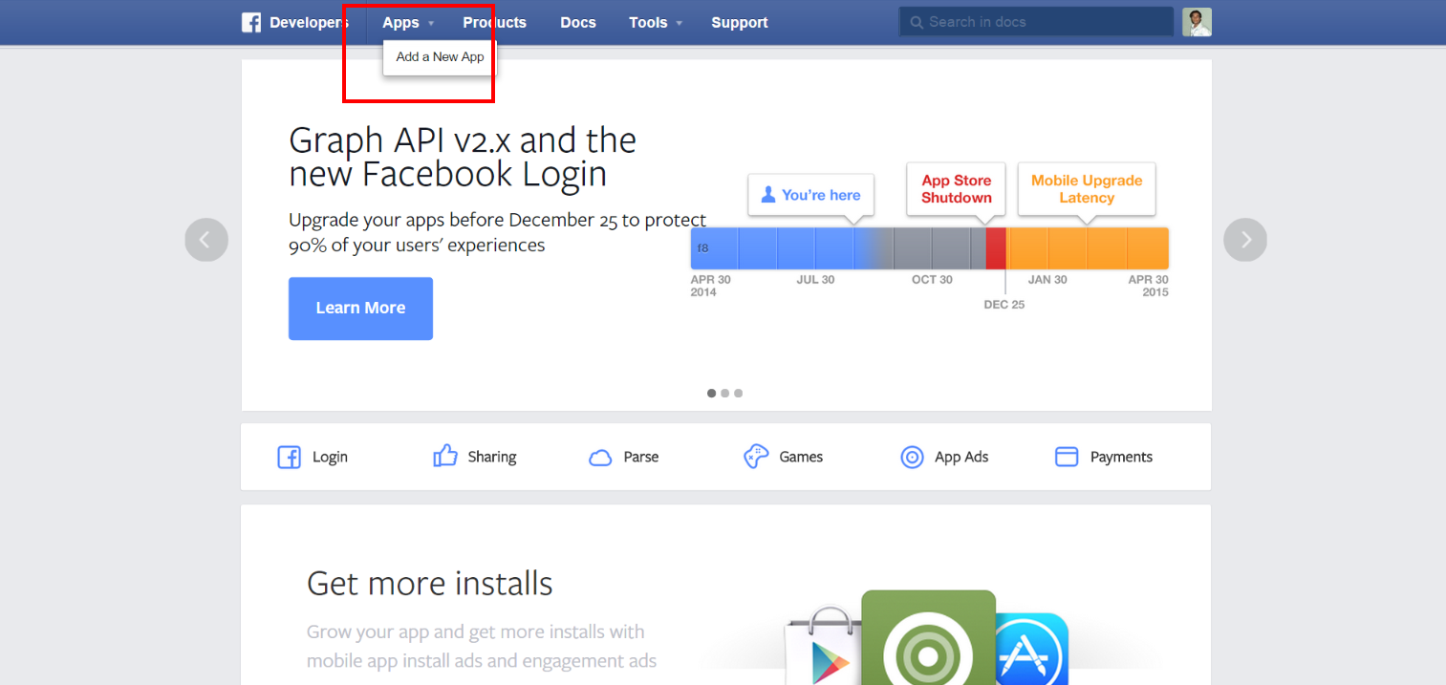This screenshot has height=685, width=1446.
Task: Click the green target app icon
Action: 928,637
